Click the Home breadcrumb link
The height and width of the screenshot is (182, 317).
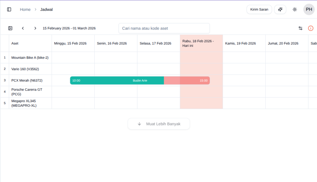pyautogui.click(x=25, y=10)
